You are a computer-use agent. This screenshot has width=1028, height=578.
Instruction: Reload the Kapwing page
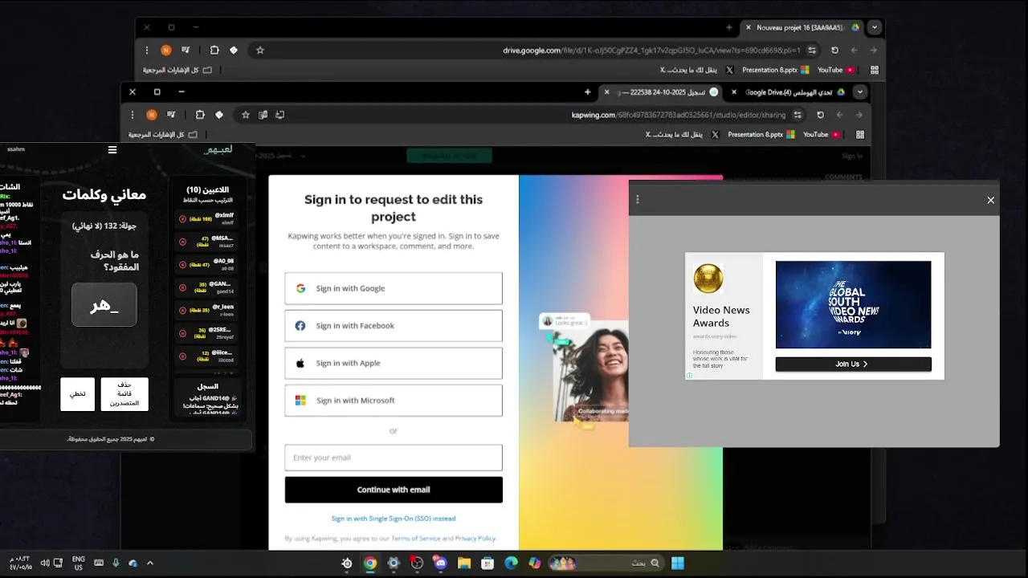[x=820, y=115]
